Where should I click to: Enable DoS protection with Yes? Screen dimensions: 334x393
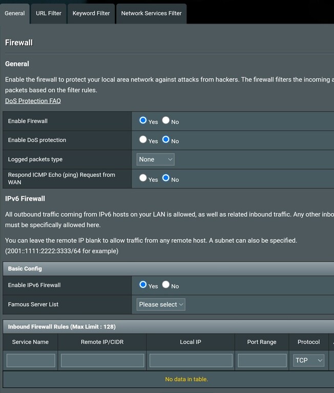143,139
